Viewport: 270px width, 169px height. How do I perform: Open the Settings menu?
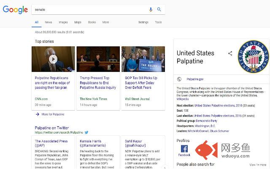click(143, 22)
